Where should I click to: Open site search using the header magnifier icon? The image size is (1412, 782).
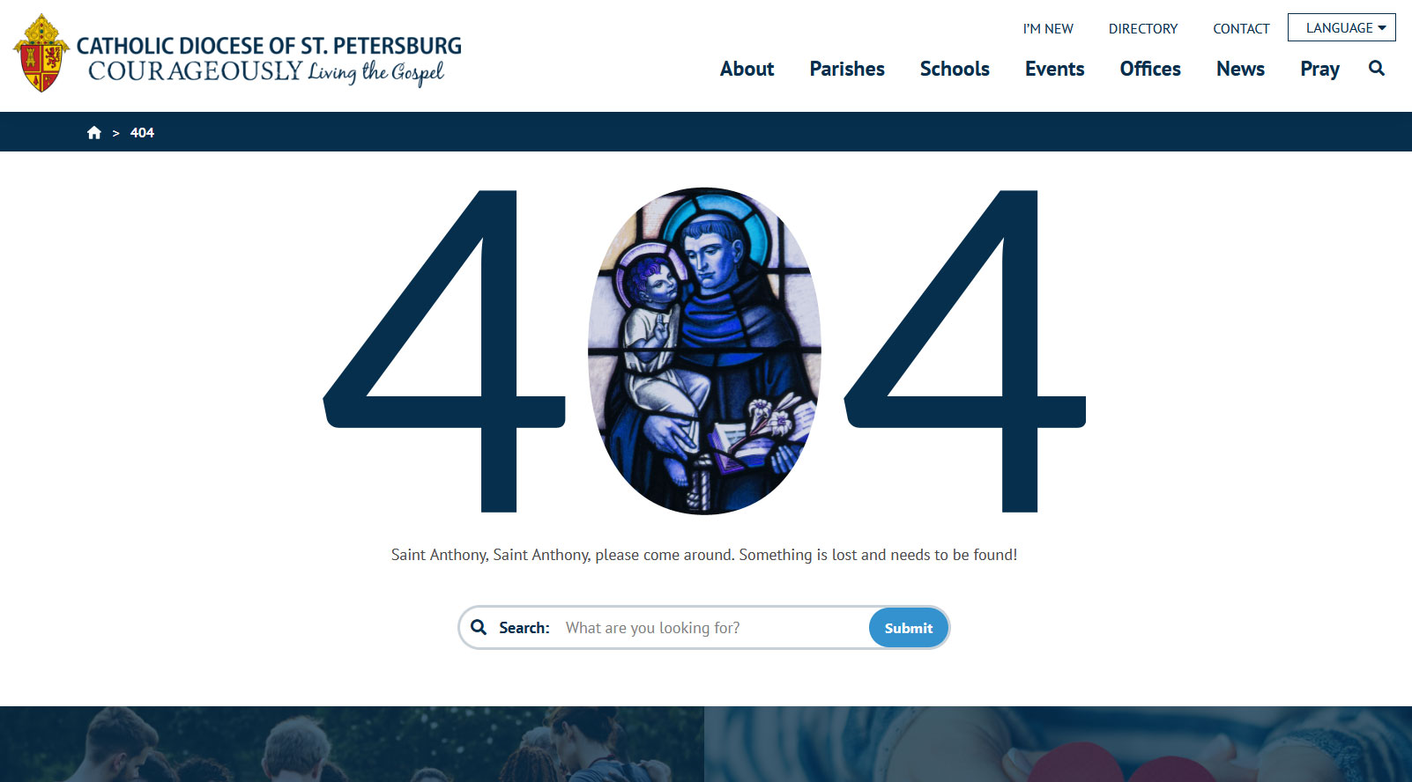(x=1377, y=69)
